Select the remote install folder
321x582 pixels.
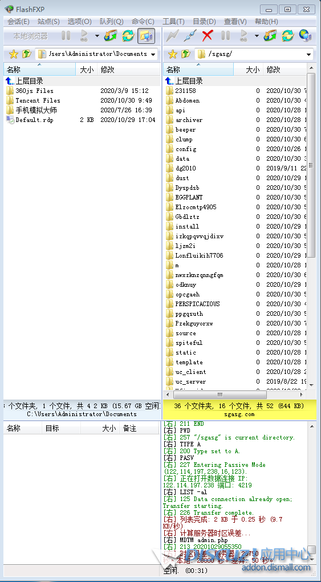(x=187, y=226)
